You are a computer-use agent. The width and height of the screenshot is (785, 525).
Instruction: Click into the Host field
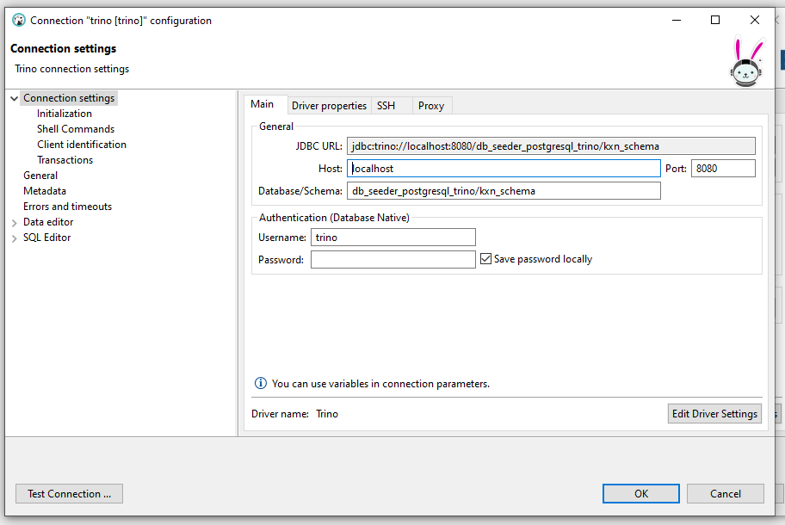[504, 168]
